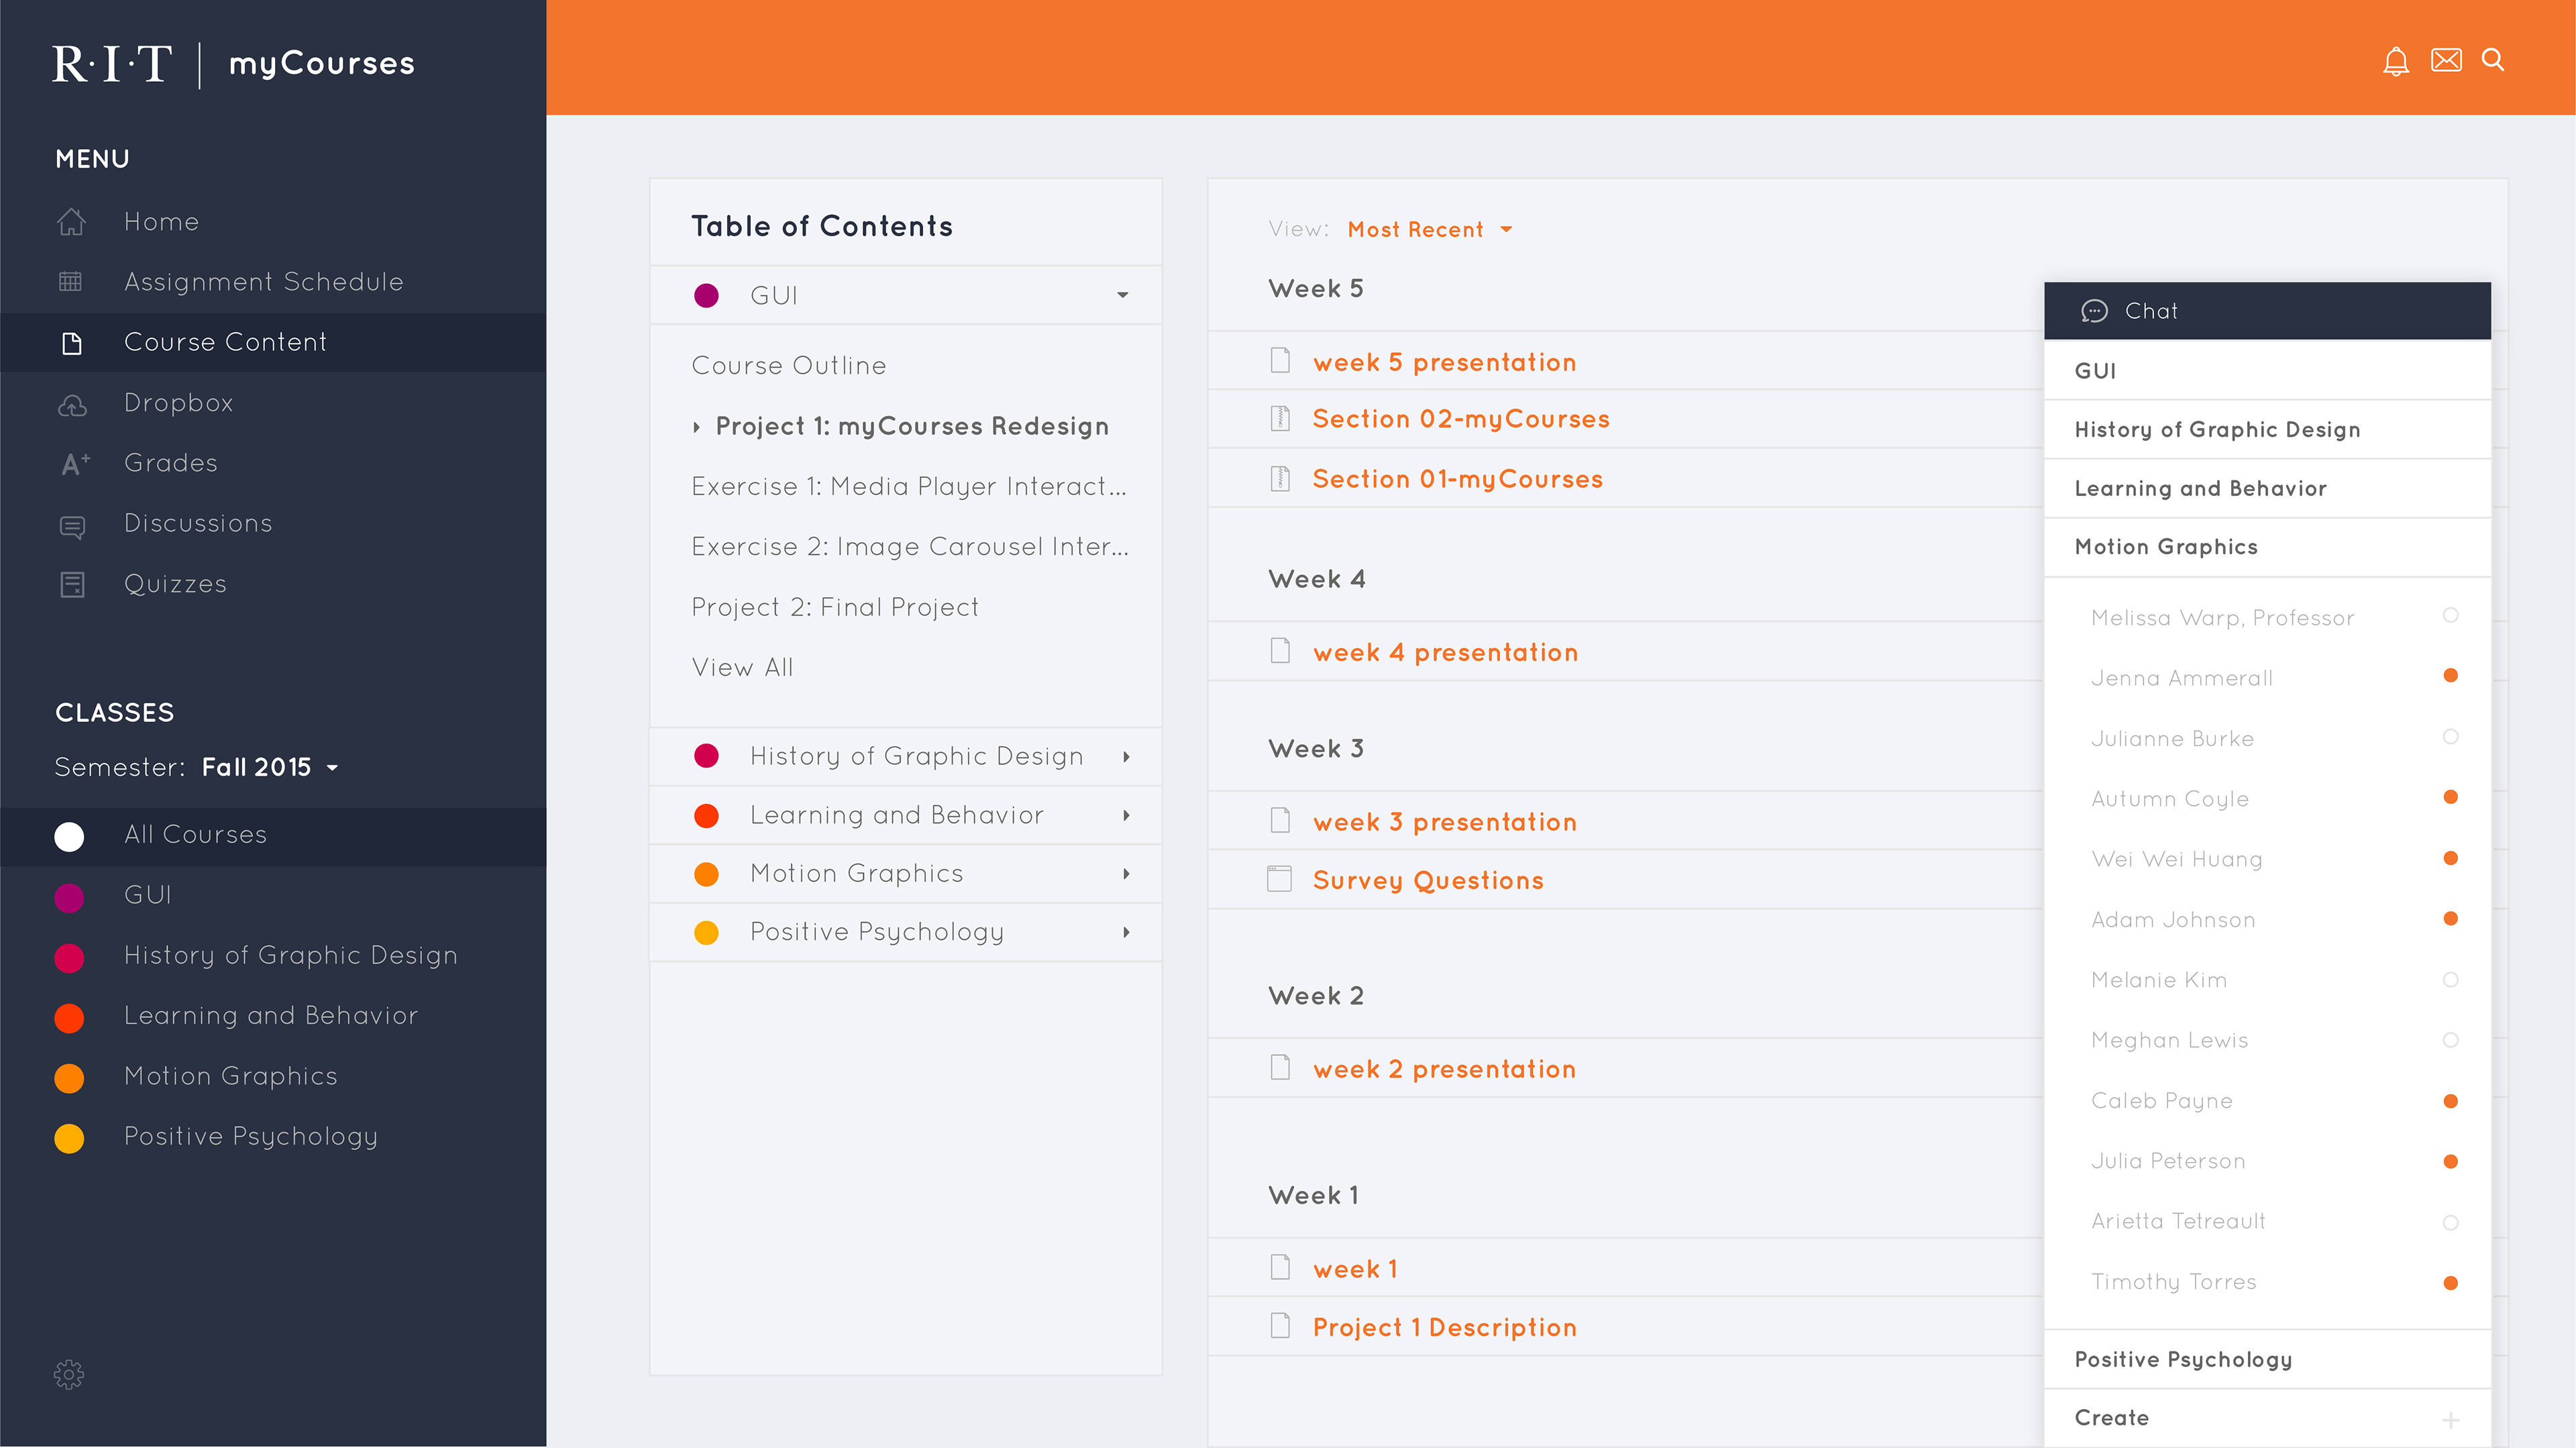The image size is (2576, 1448).
Task: Click the search magnifier icon
Action: (x=2493, y=60)
